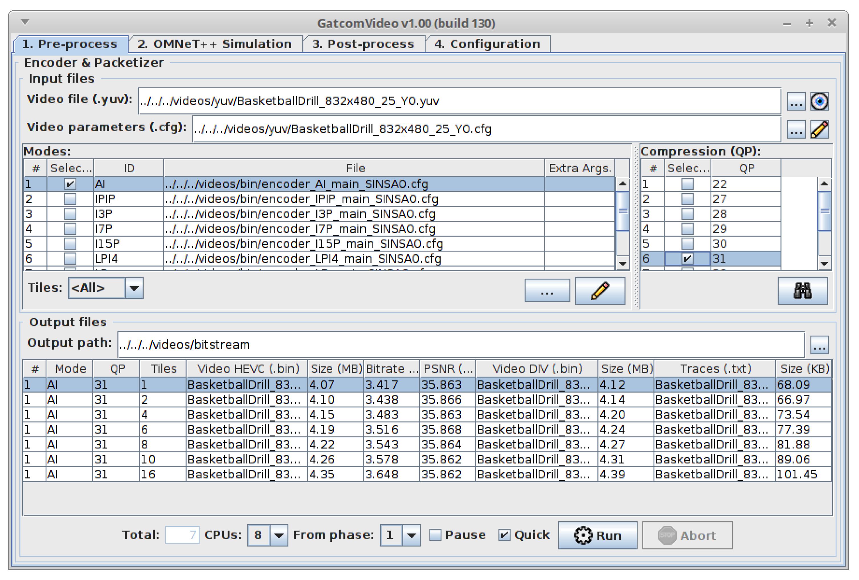Enable the IPIP mode checkbox

point(70,199)
